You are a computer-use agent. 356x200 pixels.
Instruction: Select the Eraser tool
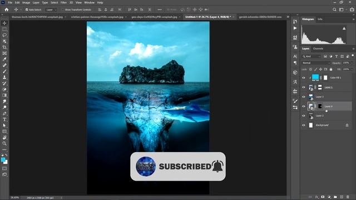click(4, 89)
